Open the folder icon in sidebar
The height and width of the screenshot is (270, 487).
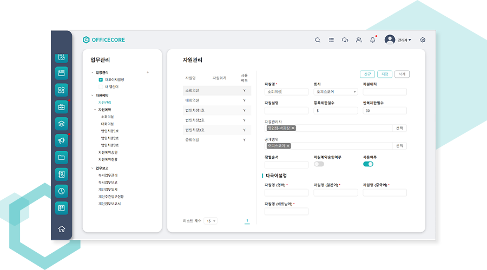point(61,157)
